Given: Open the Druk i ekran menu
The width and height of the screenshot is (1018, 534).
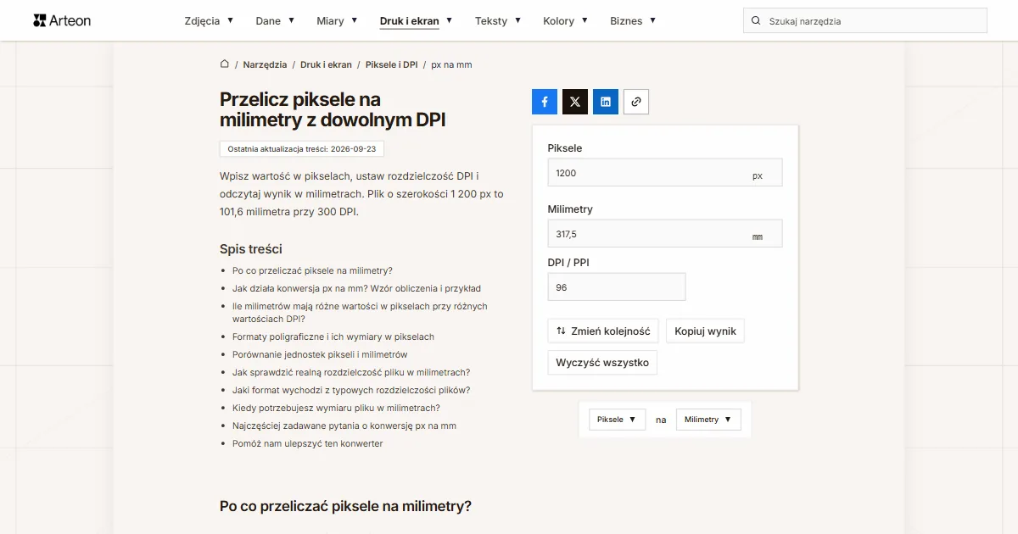Looking at the screenshot, I should tap(416, 21).
